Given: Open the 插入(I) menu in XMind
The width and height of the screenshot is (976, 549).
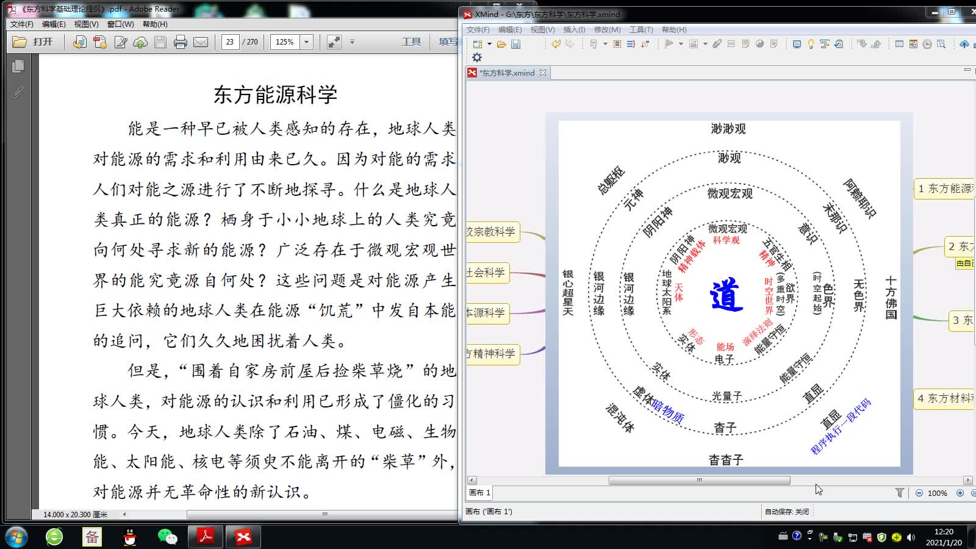Looking at the screenshot, I should click(574, 29).
